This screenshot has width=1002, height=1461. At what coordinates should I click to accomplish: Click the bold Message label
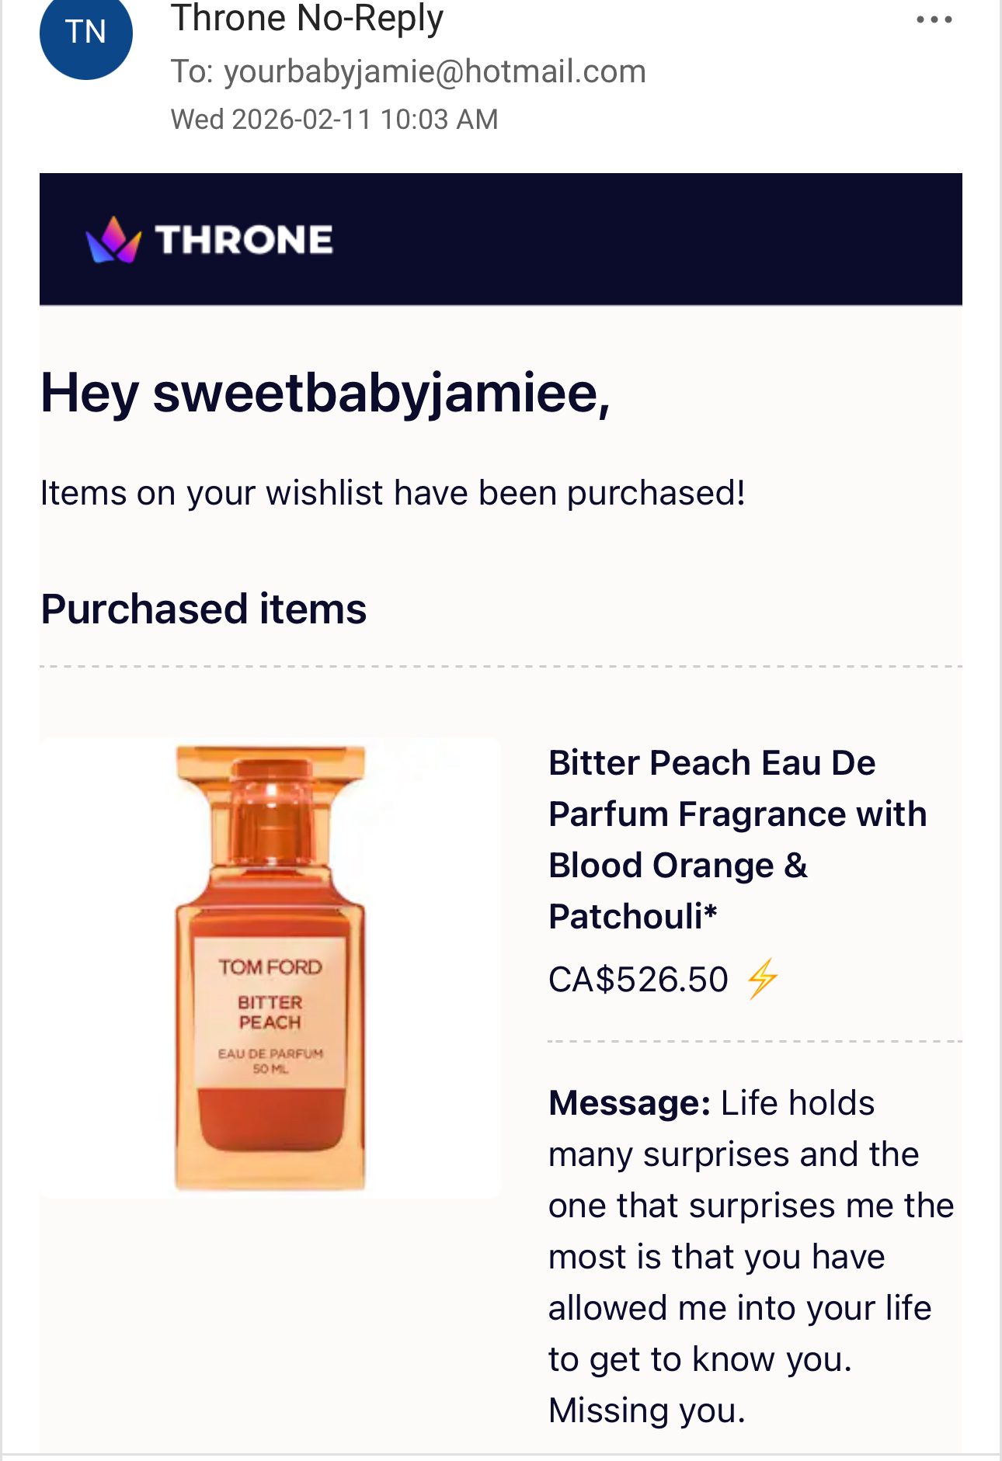tap(629, 1103)
